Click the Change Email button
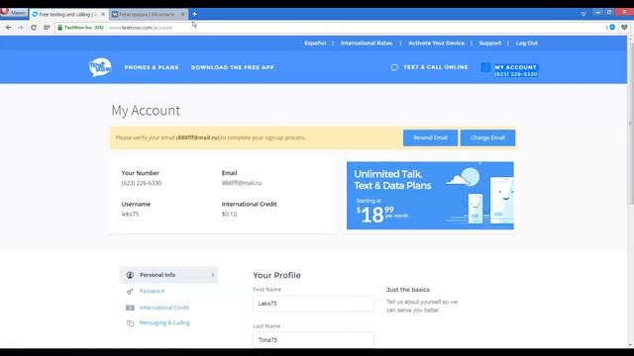Screen dimensions: 634x356 [487, 137]
